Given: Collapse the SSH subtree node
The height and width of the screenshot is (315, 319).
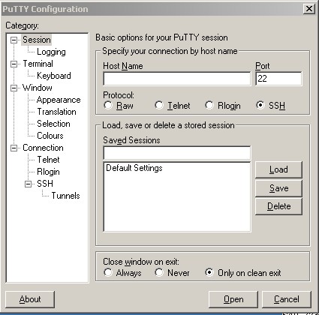Looking at the screenshot, I should coord(29,184).
